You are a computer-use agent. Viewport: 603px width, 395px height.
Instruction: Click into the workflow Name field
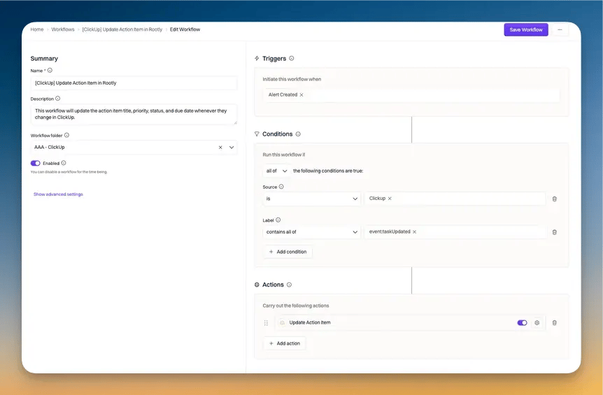134,83
